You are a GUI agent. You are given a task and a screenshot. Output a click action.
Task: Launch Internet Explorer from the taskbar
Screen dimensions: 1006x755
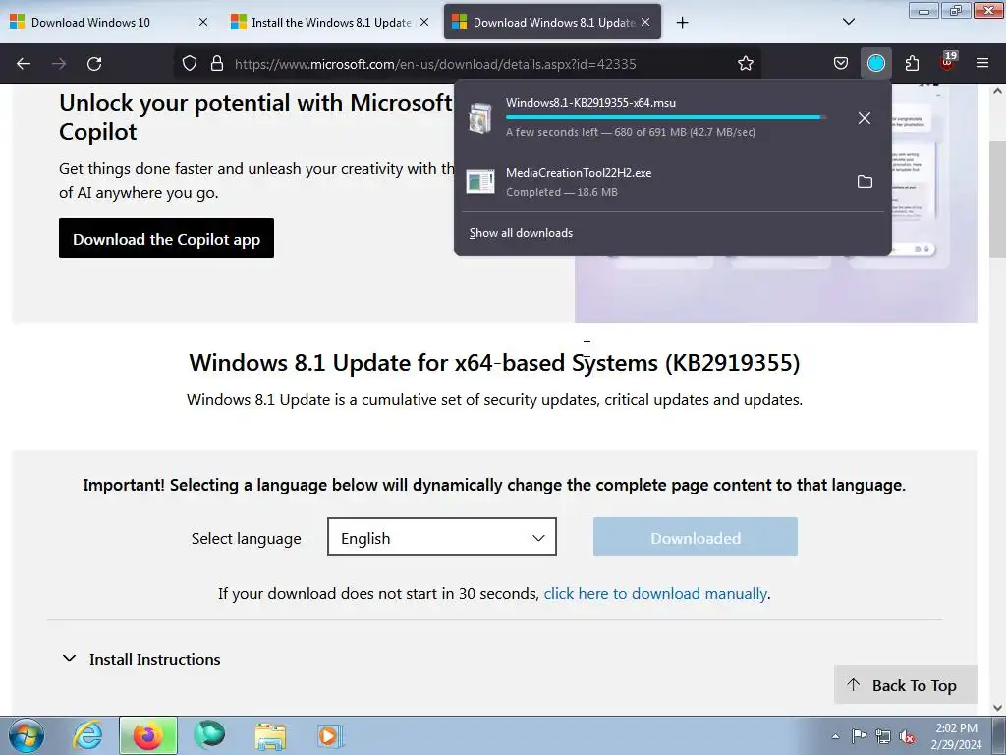coord(87,735)
